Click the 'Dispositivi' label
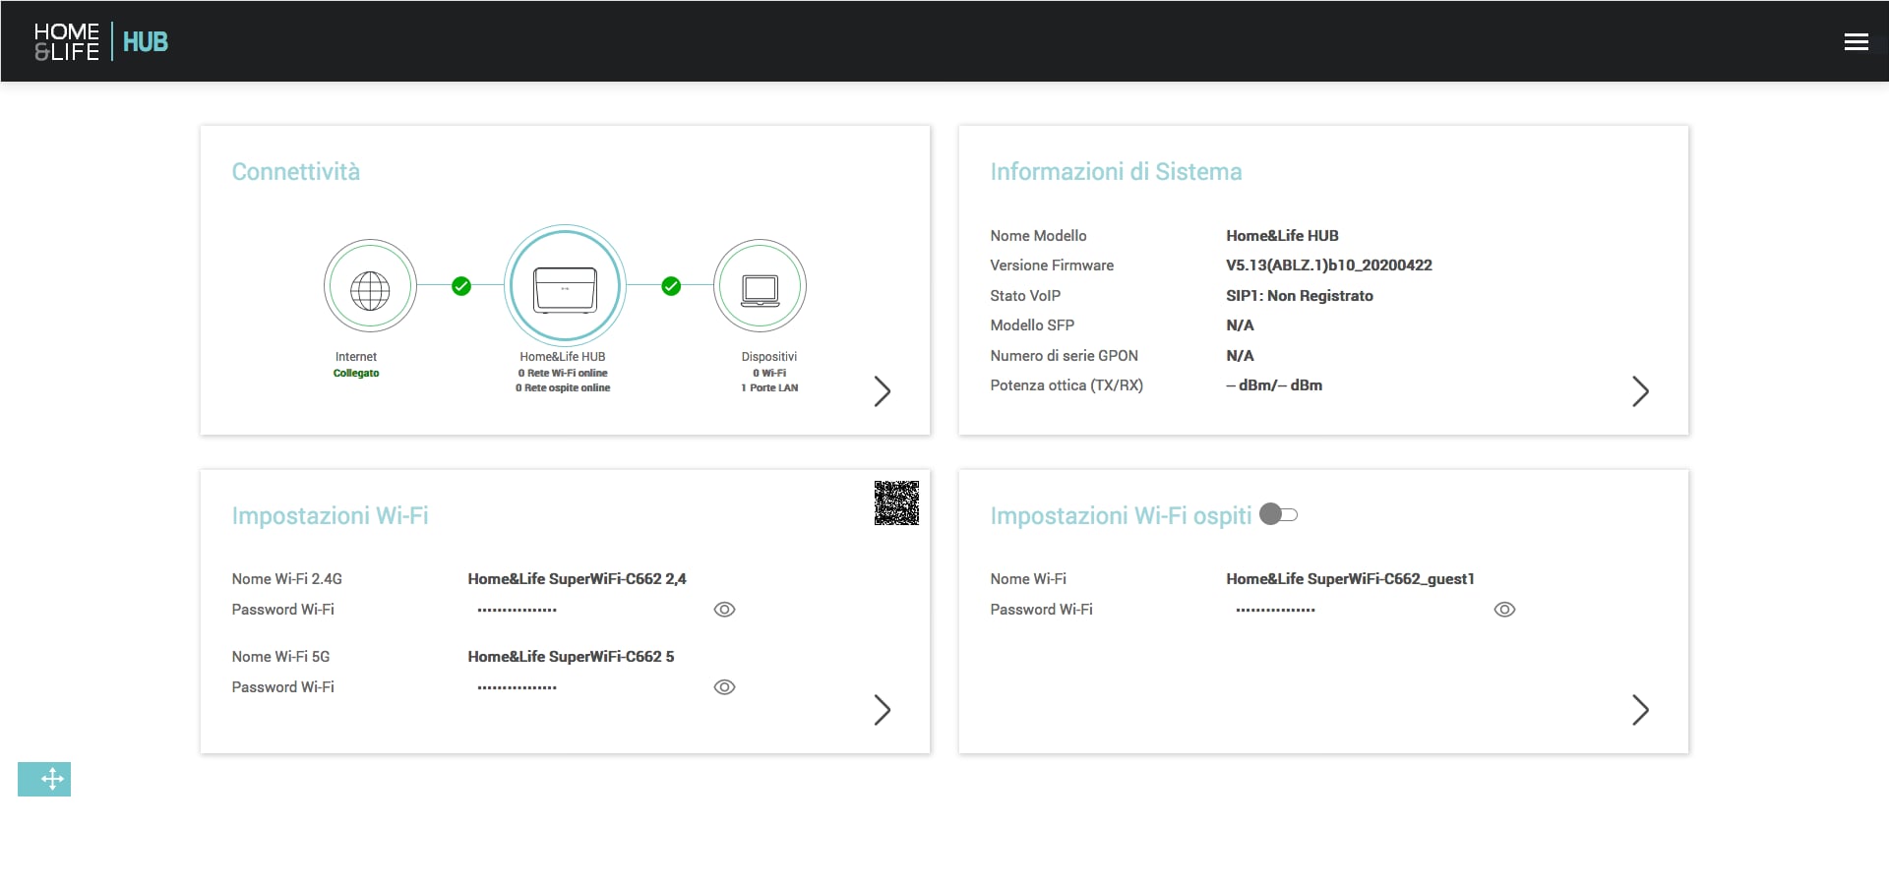This screenshot has height=885, width=1889. click(769, 357)
